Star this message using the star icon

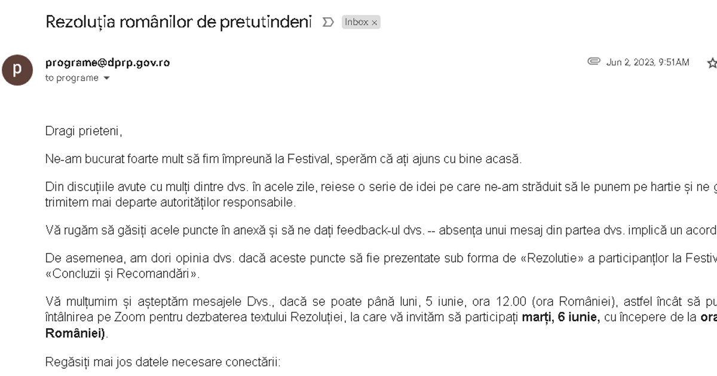(x=712, y=63)
